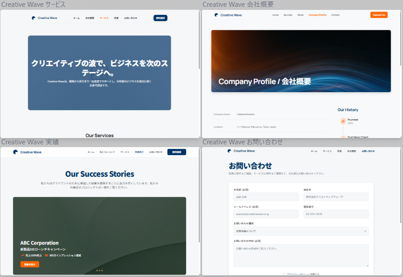This screenshot has width=403, height=277.
Task: Click the Creative Wave logo icon on the 実績 page
Action: click(x=15, y=152)
